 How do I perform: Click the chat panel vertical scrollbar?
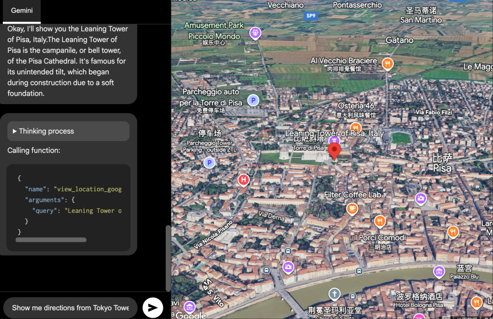168,258
